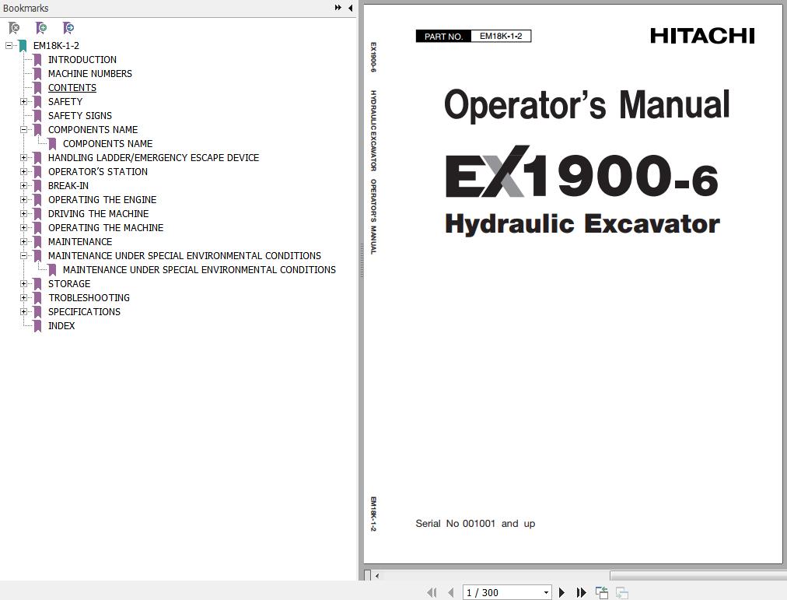Select the SAFETY bookmark label
This screenshot has height=600, width=787.
pos(65,102)
